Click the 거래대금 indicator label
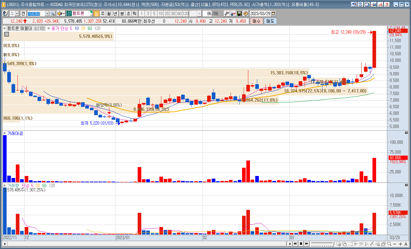This screenshot has width=411, height=249. pos(15,133)
